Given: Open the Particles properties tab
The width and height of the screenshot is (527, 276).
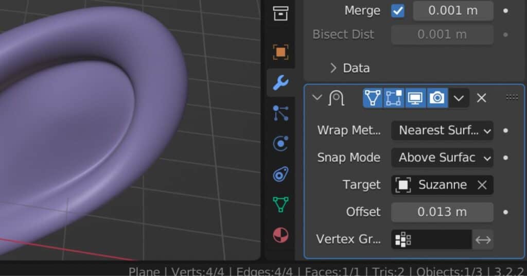Looking at the screenshot, I should click(x=280, y=113).
